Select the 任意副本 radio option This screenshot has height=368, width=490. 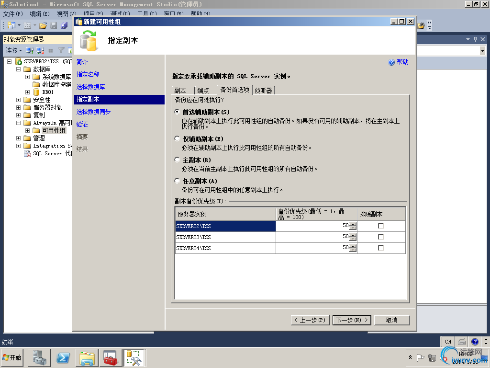tap(177, 181)
